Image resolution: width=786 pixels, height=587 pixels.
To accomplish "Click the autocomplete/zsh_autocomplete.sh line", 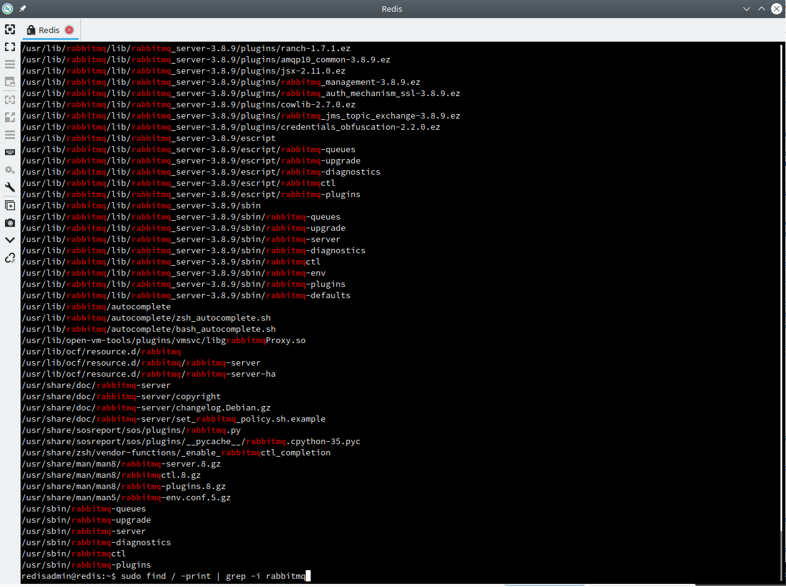I will pyautogui.click(x=146, y=318).
